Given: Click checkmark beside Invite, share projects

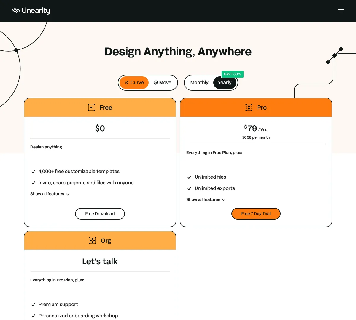Looking at the screenshot, I should coord(33,183).
